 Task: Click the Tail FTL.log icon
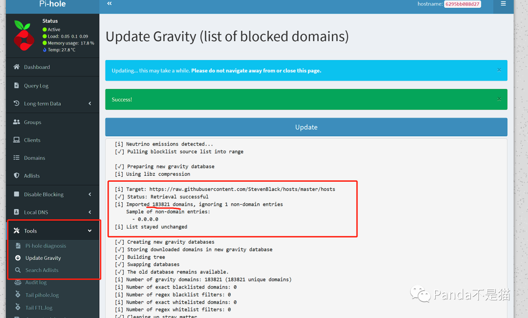(x=18, y=307)
